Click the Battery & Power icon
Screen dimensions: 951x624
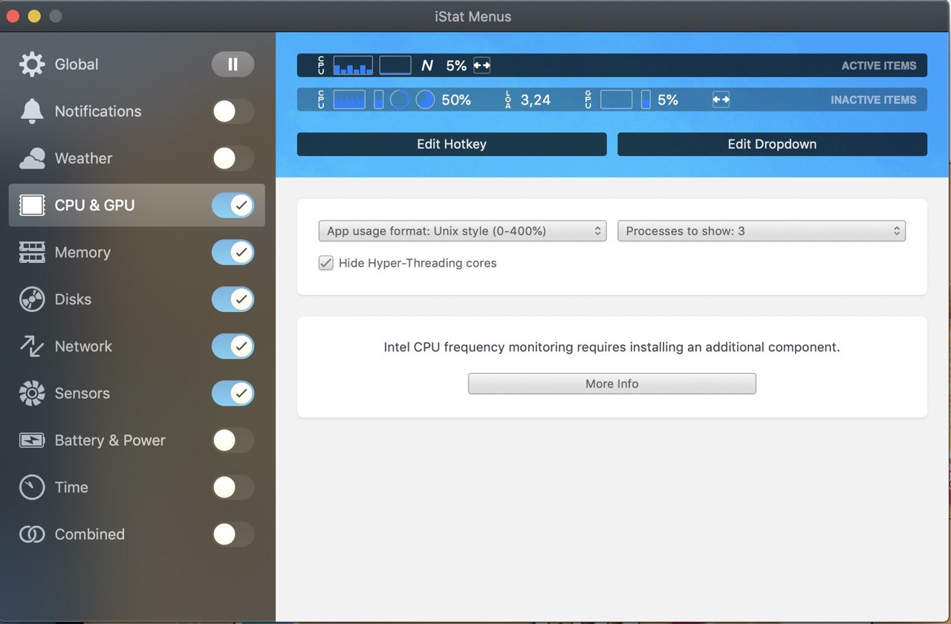pyautogui.click(x=32, y=441)
